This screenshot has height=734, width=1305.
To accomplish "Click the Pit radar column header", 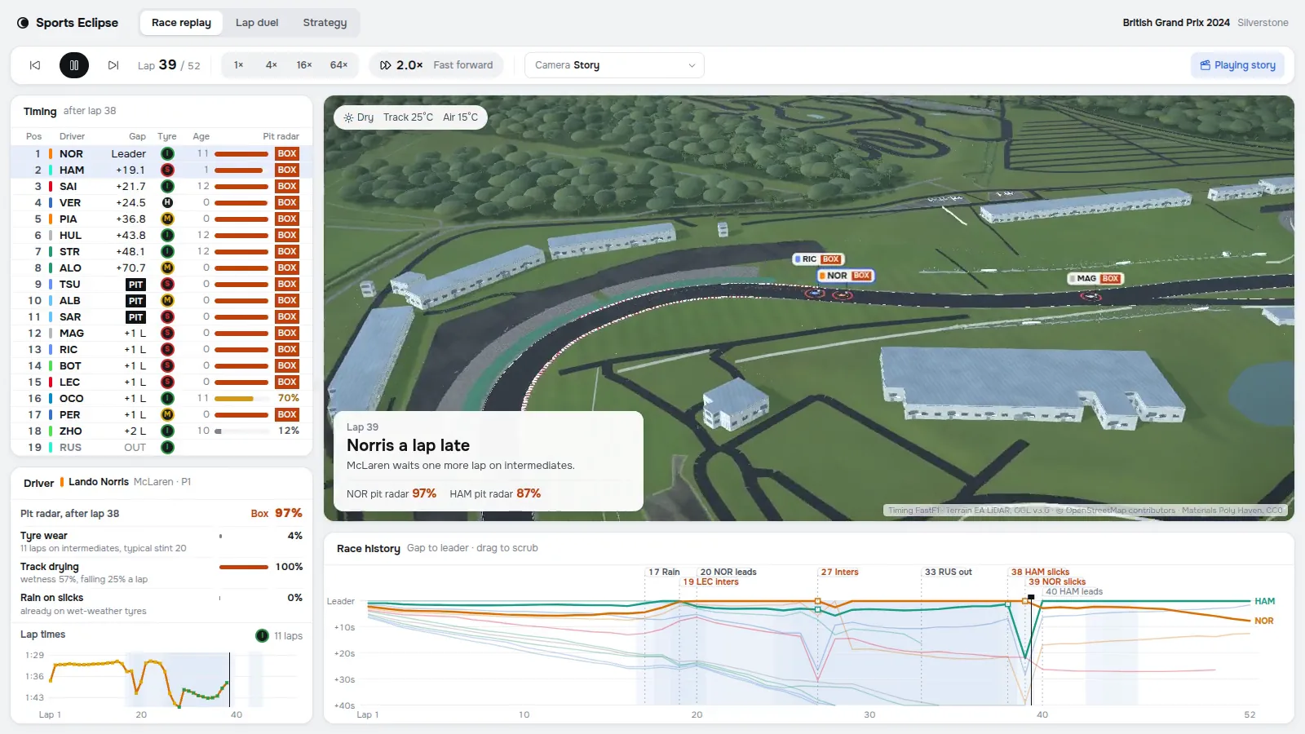I will click(281, 136).
